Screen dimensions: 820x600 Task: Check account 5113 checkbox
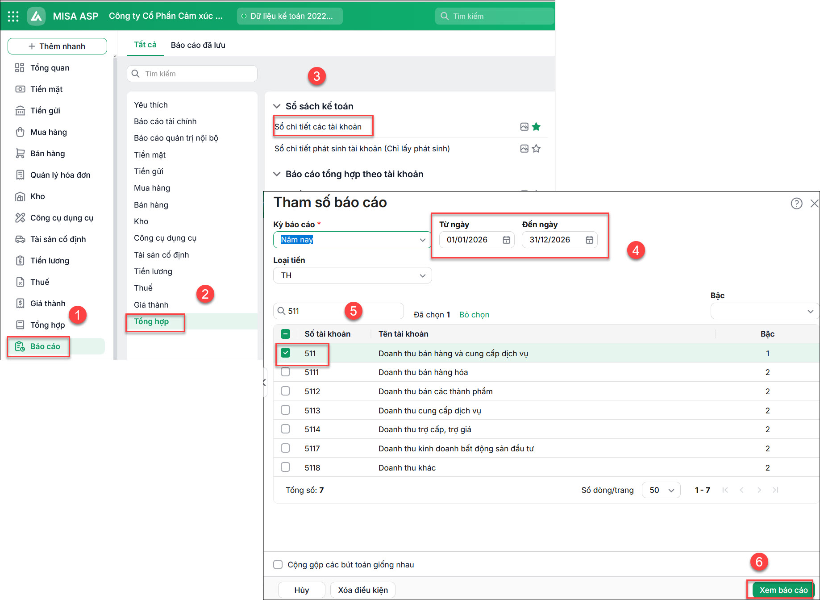click(x=286, y=410)
